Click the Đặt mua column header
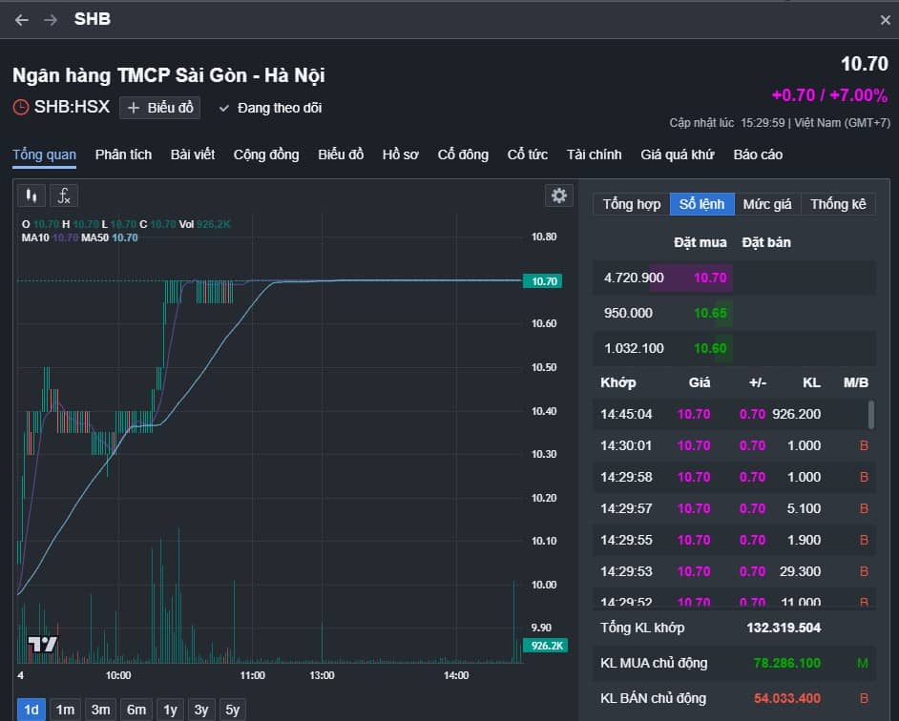 point(700,242)
